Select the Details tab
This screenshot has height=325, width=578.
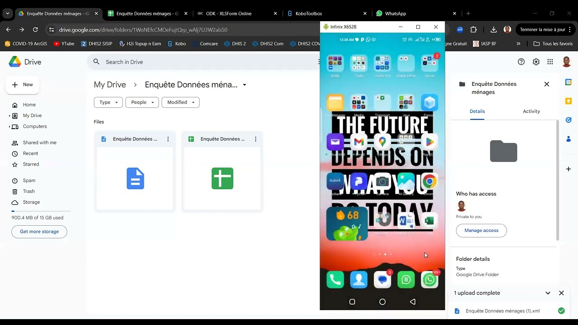[x=477, y=111]
